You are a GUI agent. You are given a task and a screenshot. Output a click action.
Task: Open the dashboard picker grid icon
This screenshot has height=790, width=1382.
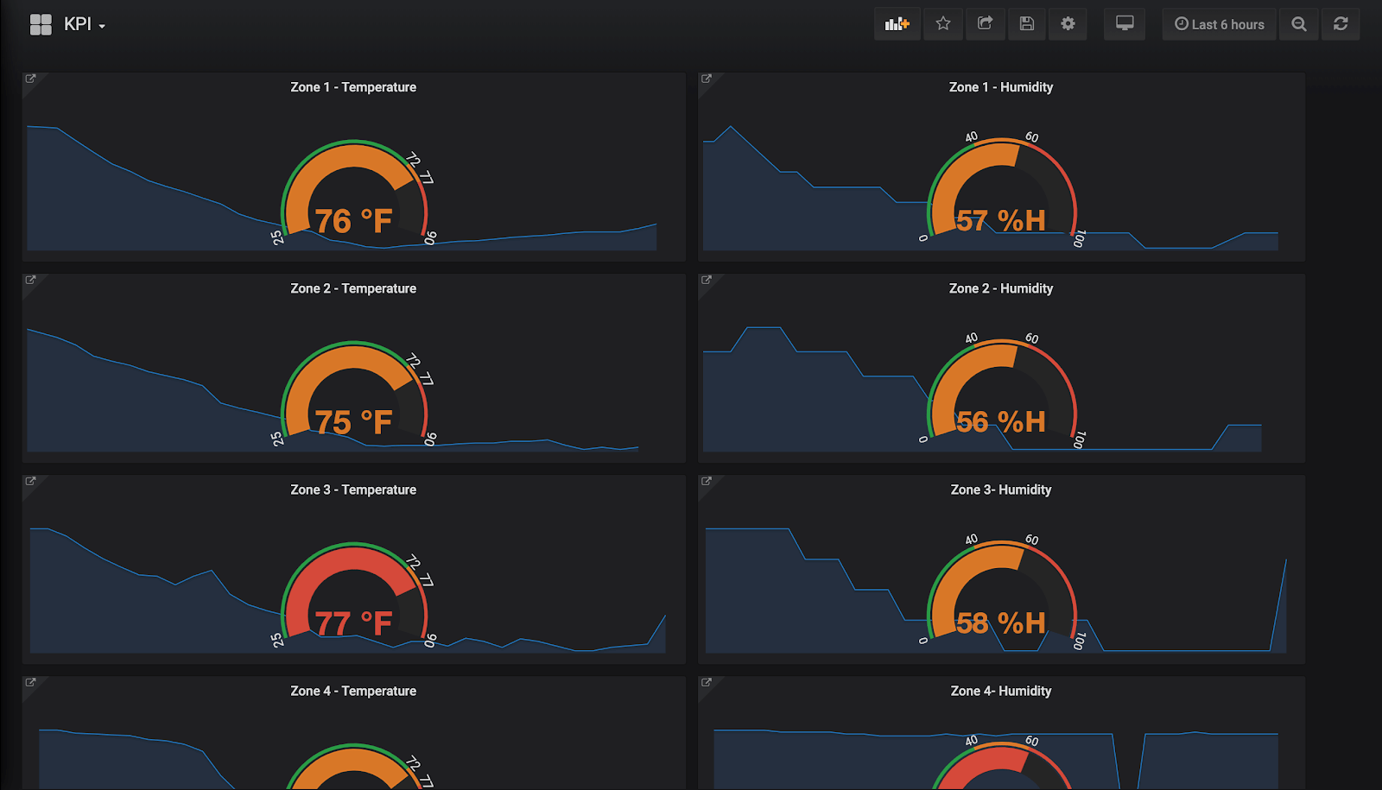point(40,23)
